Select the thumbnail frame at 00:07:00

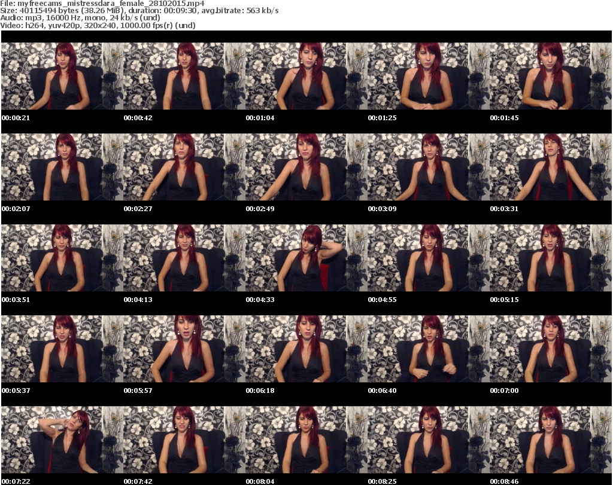pyautogui.click(x=551, y=349)
